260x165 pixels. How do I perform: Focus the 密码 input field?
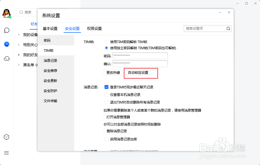(x=140, y=56)
